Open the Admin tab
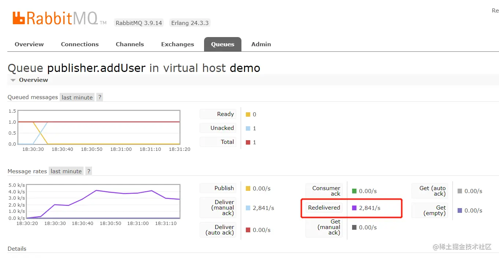The image size is (499, 258). pos(261,44)
